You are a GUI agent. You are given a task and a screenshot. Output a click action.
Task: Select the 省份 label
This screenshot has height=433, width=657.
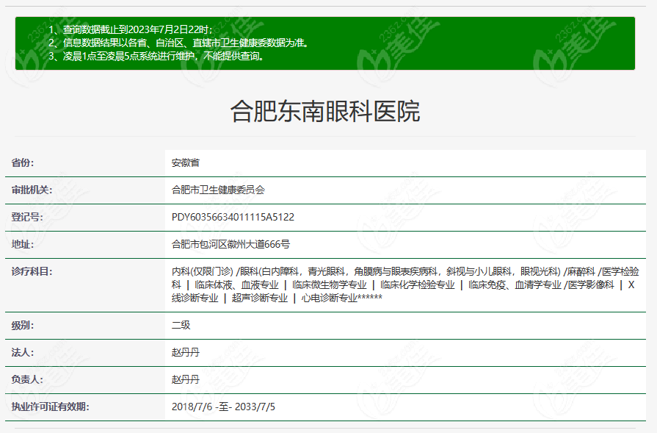pyautogui.click(x=23, y=162)
